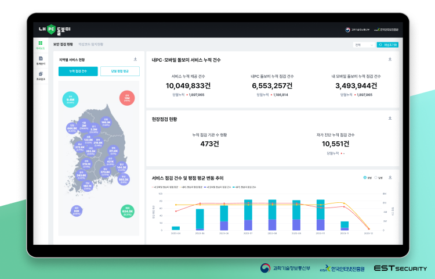Click the 2023-11 bar in the chart
Viewport: 435px width, 279px height.
pos(345,226)
